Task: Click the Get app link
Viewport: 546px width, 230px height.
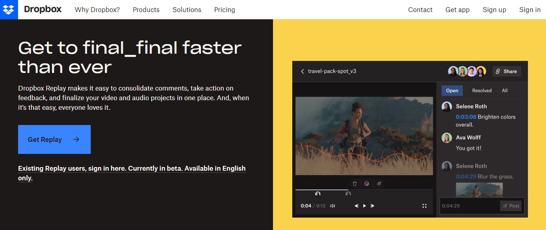Action: [x=458, y=10]
